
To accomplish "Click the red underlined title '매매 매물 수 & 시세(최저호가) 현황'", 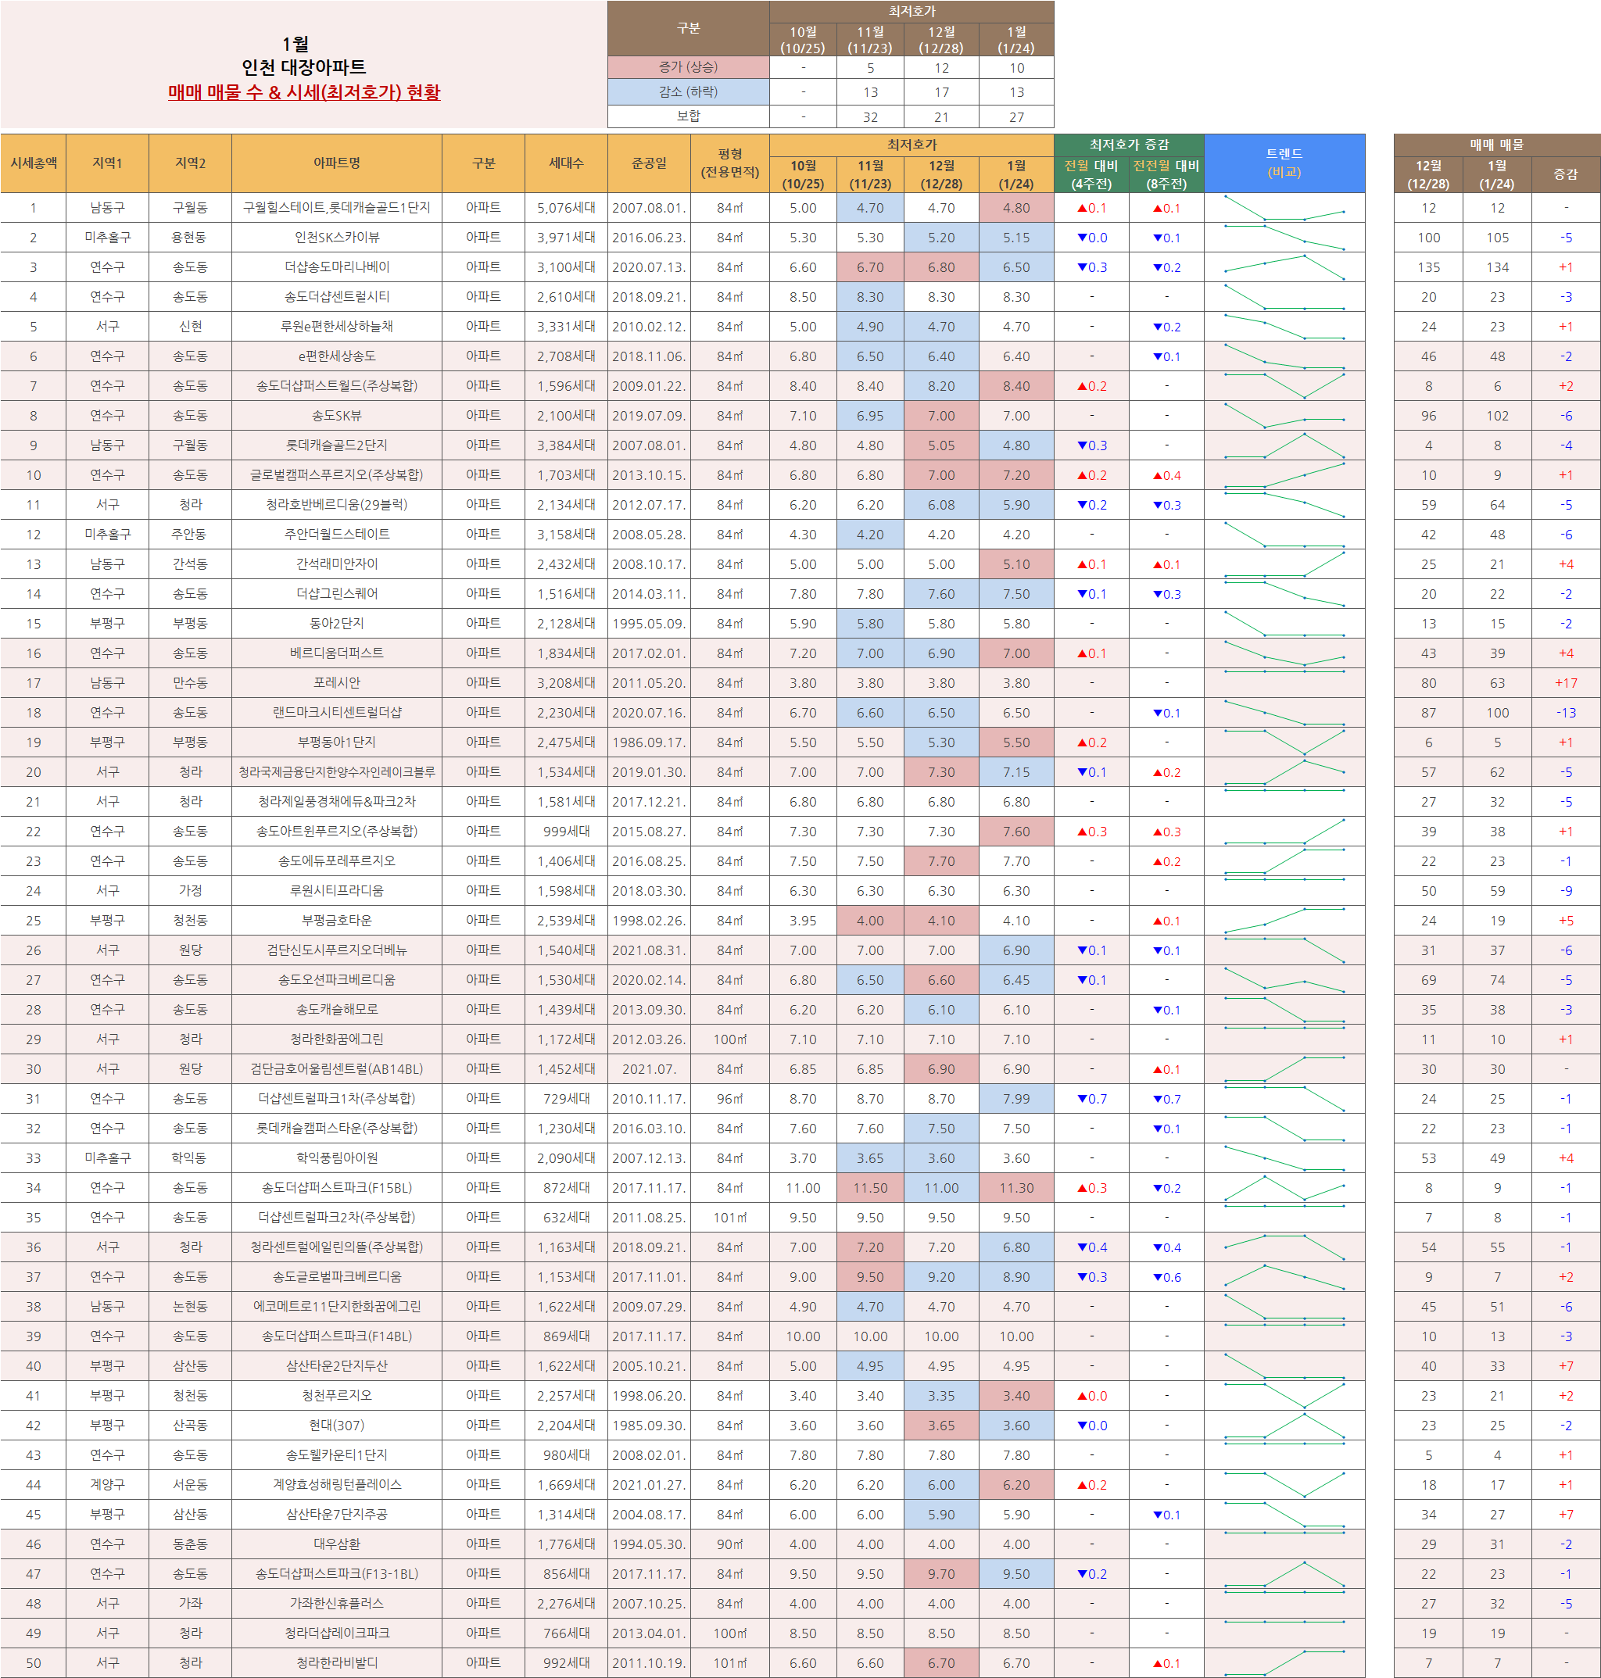I will [304, 92].
